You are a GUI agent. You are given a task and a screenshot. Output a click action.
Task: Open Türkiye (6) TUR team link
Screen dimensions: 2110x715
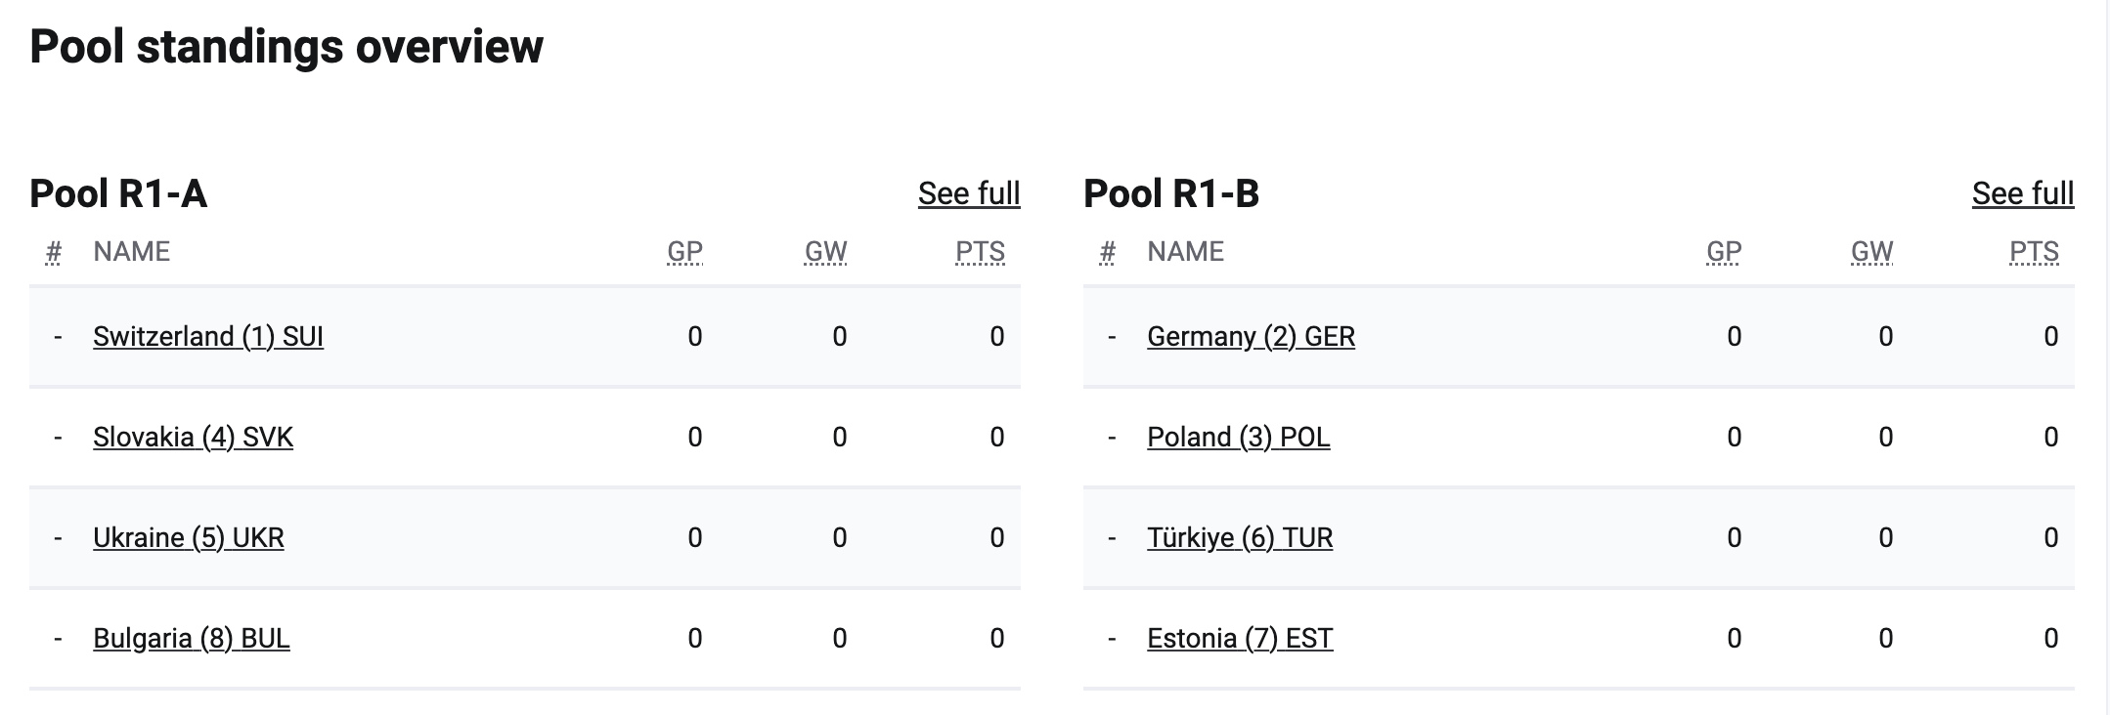tap(1239, 537)
